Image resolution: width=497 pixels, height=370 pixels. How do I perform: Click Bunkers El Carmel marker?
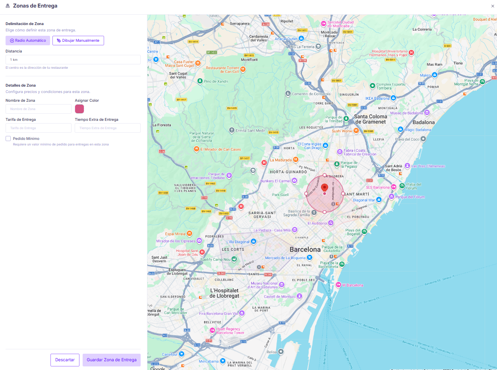[294, 181]
